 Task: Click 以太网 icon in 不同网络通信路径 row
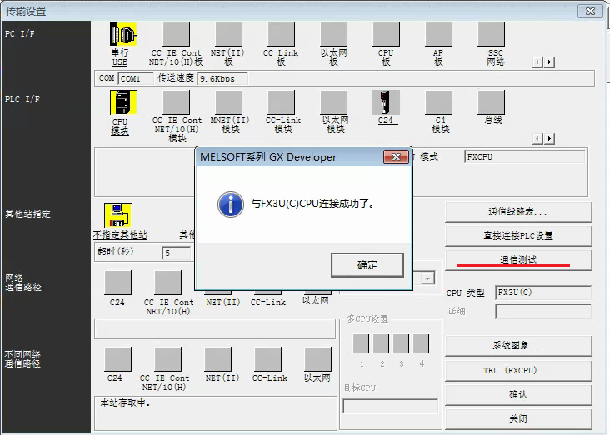[x=317, y=359]
